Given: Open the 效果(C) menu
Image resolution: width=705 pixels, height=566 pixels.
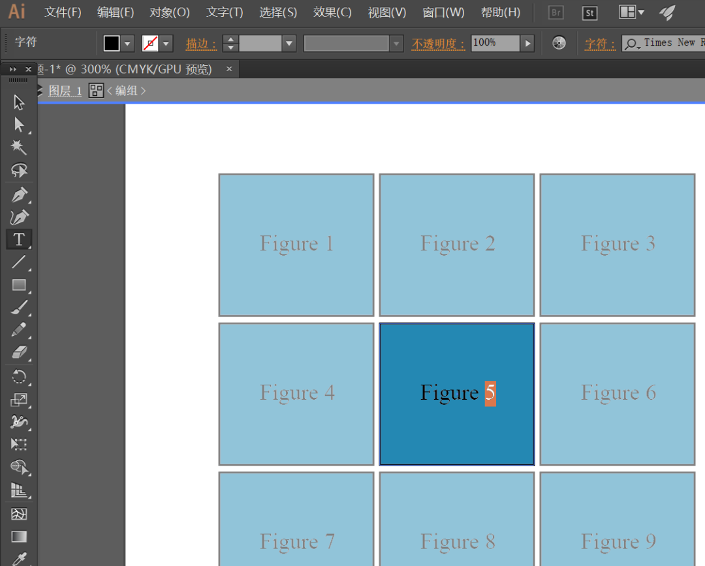Looking at the screenshot, I should tap(332, 12).
